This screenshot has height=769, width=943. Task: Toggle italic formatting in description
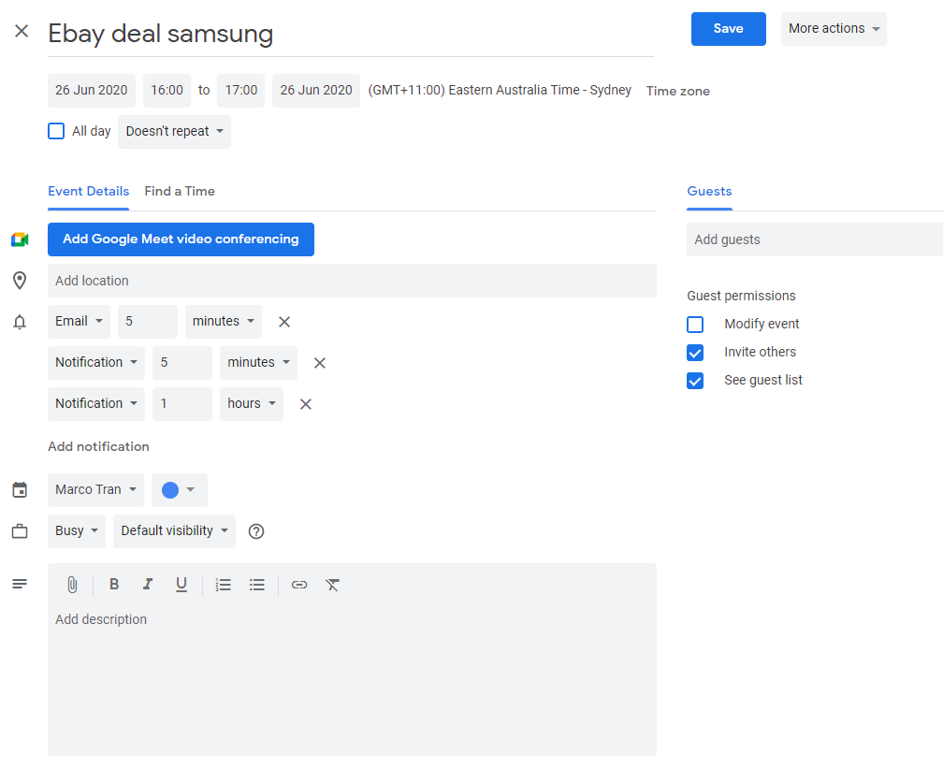point(148,585)
